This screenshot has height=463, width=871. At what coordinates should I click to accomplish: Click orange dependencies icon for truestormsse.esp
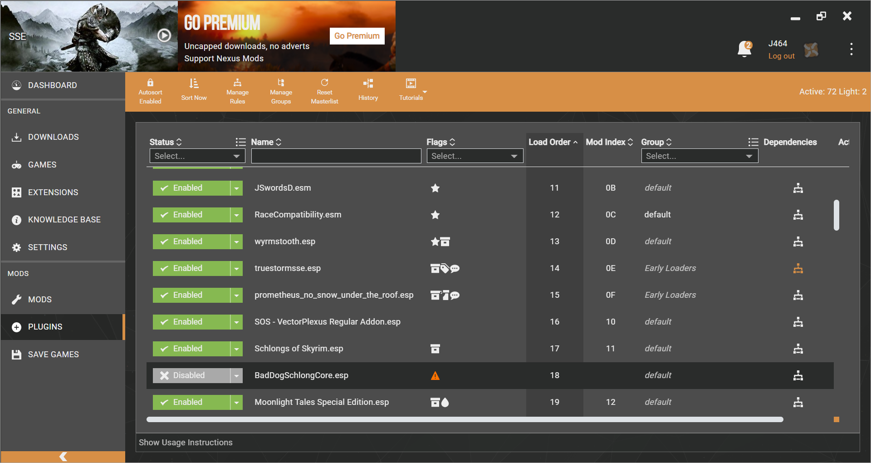[798, 268]
